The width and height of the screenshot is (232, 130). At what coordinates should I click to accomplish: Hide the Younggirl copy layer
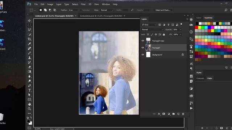[143, 41]
